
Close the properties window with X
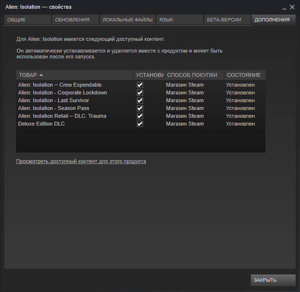coord(292,7)
